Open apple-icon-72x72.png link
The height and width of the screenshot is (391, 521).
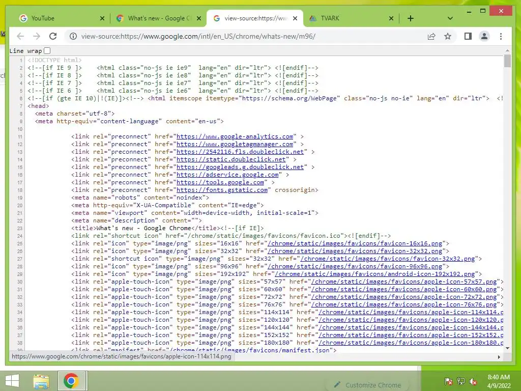(404, 297)
